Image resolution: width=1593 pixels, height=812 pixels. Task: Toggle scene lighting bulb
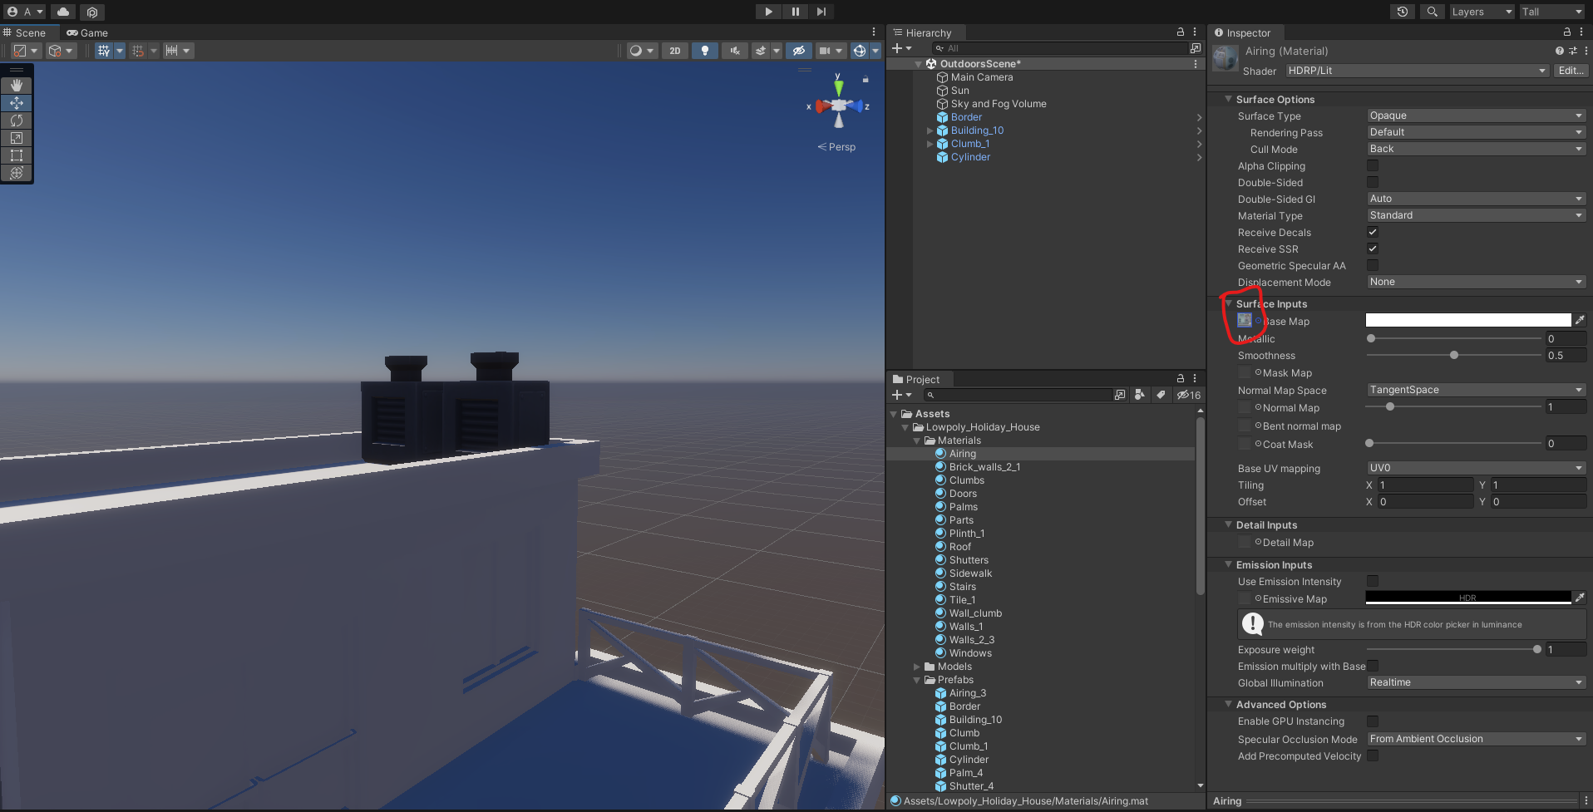(x=705, y=51)
